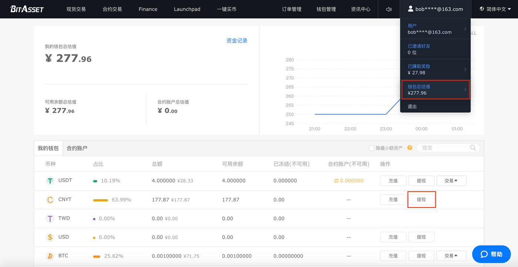Click BTC row 充值 button
Image resolution: width=518 pixels, height=267 pixels.
pyautogui.click(x=393, y=256)
